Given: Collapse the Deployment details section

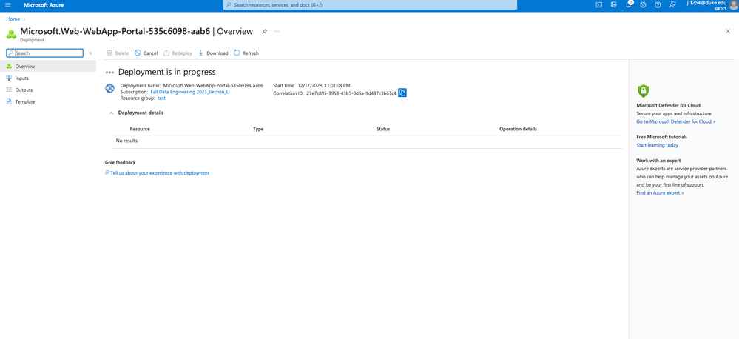Looking at the screenshot, I should pos(112,113).
